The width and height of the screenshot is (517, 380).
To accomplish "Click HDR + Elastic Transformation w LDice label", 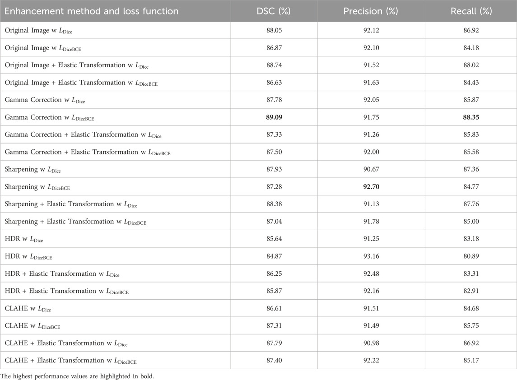I will click(62, 274).
